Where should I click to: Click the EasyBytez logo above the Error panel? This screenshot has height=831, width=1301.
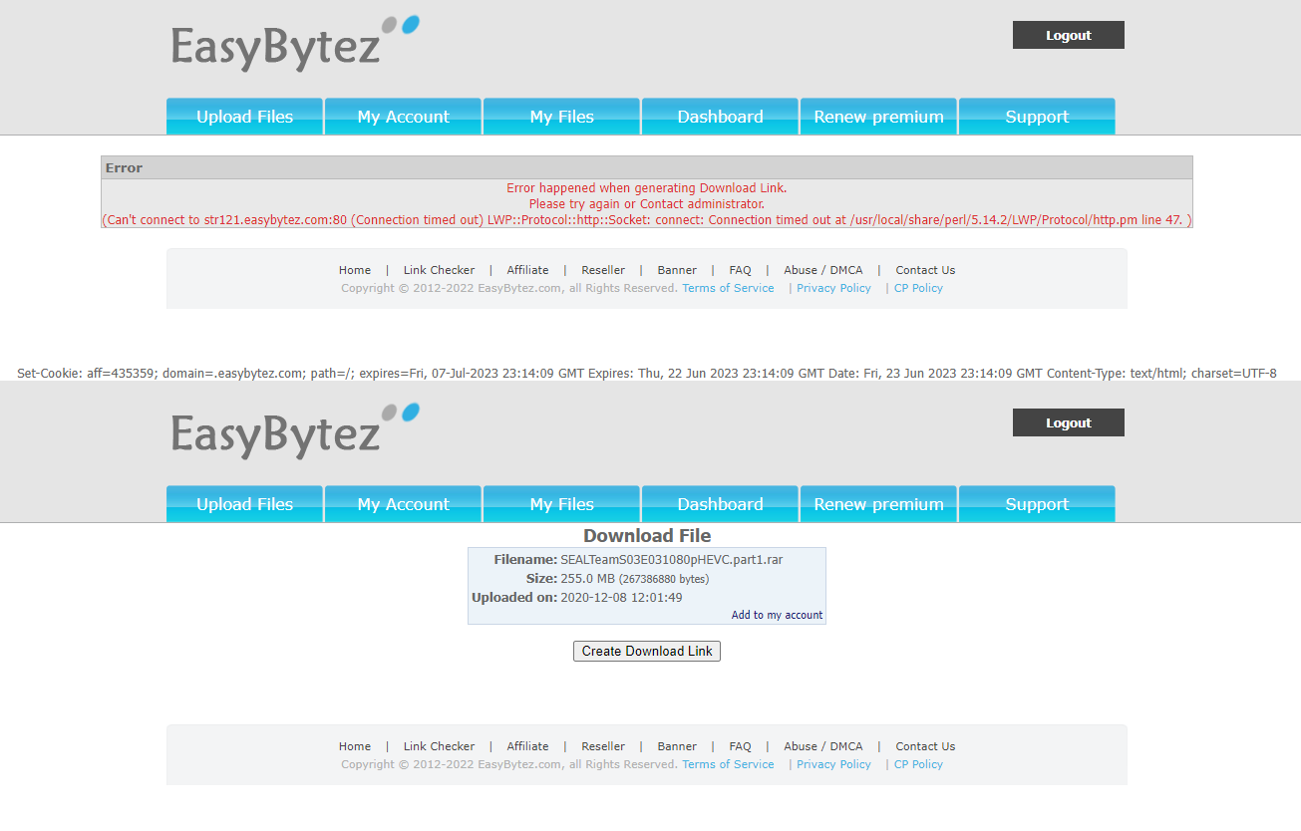294,45
